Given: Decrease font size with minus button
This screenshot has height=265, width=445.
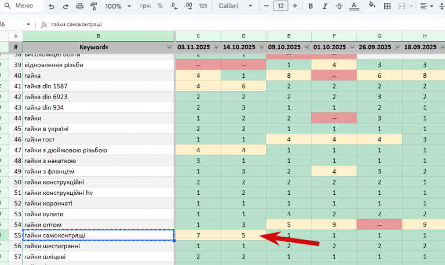Looking at the screenshot, I should coord(266,6).
